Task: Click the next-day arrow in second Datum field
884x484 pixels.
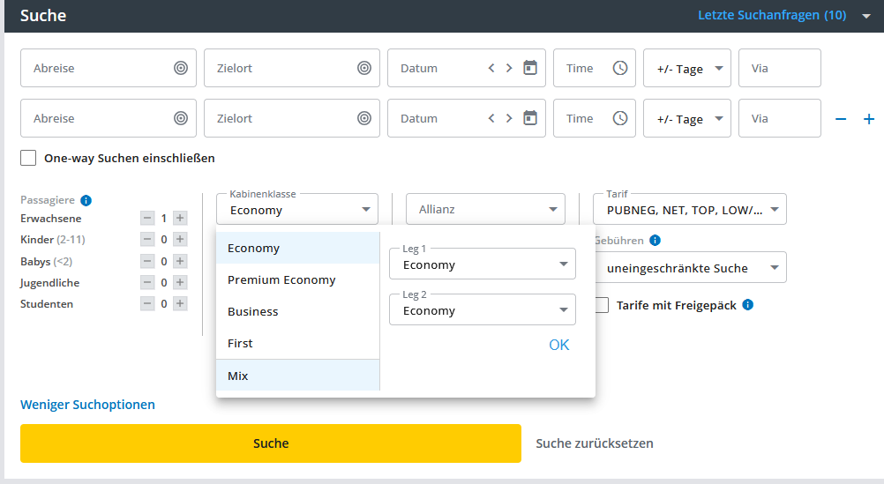Action: 509,118
